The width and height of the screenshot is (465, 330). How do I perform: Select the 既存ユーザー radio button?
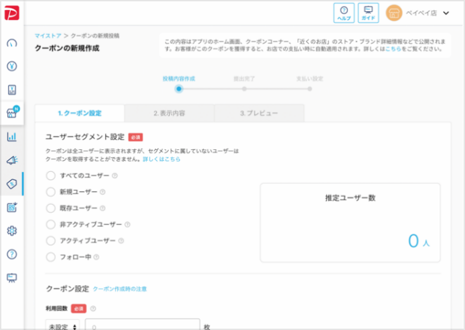51,208
